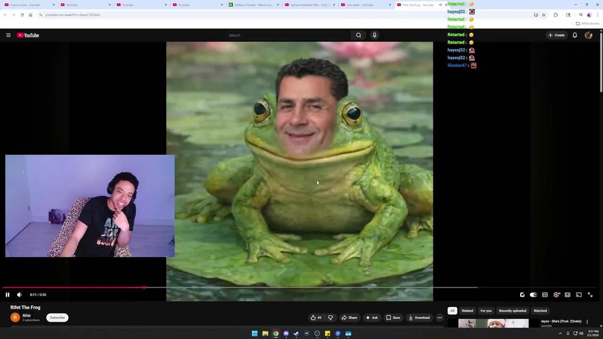Open the Rifet channel name link
Image resolution: width=603 pixels, height=339 pixels.
26,316
